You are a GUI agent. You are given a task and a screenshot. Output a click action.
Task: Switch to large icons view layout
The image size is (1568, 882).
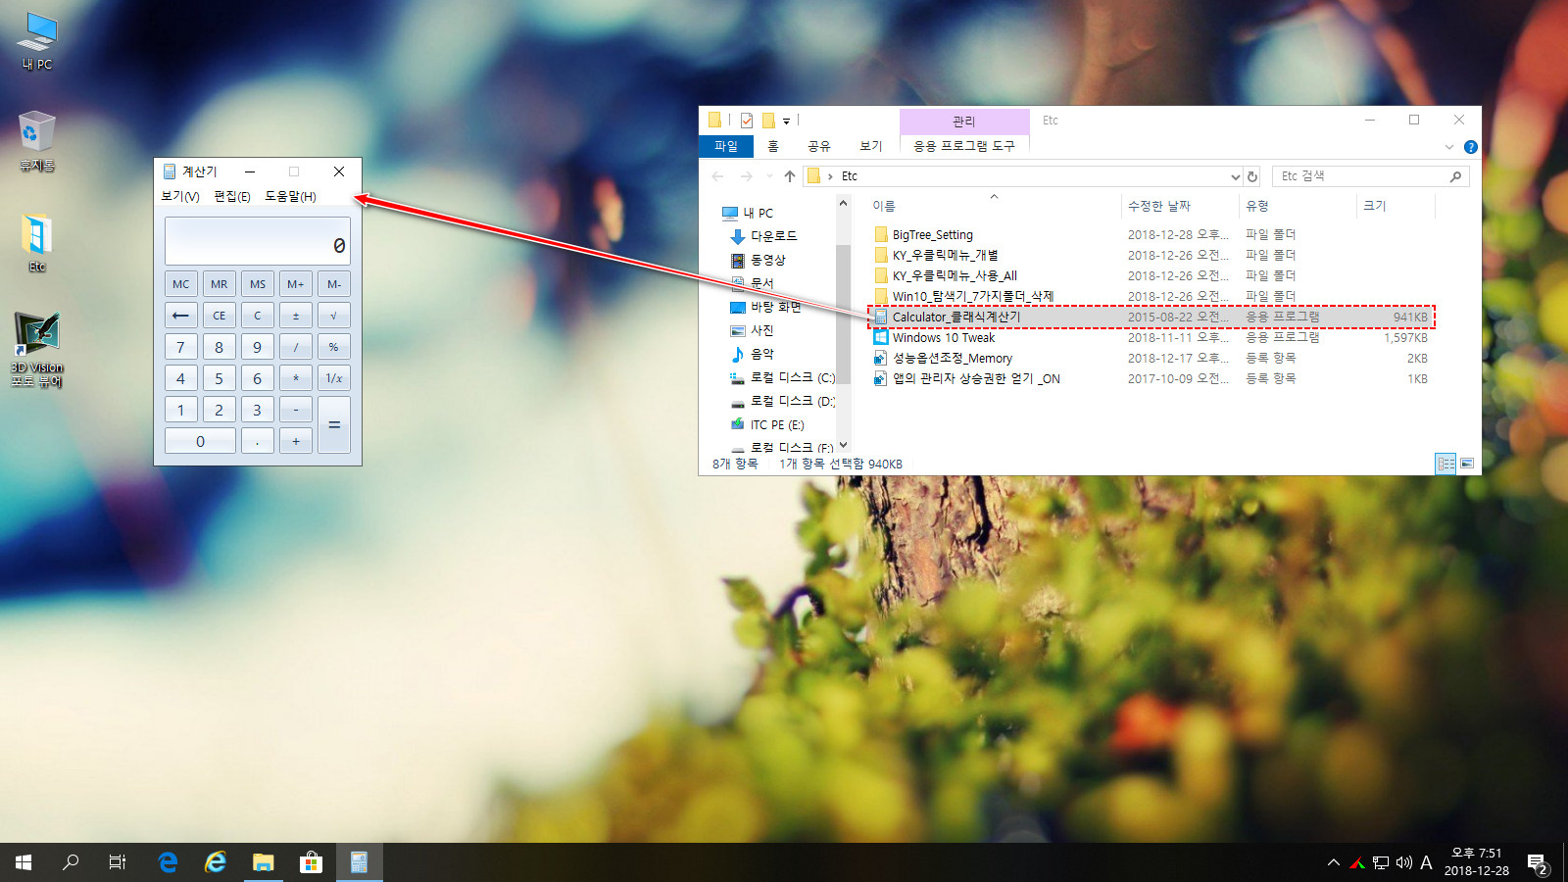pos(1467,464)
